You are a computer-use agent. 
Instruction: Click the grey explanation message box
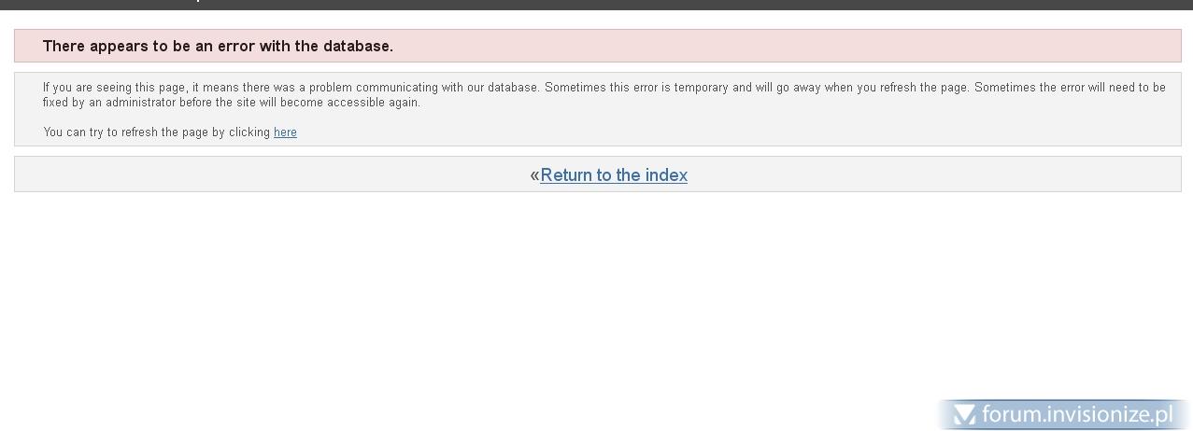598,109
